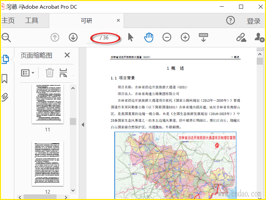This screenshot has height=200, width=266.
Task: Toggle the bookmarks sidebar panel
Action: pyautogui.click(x=5, y=79)
